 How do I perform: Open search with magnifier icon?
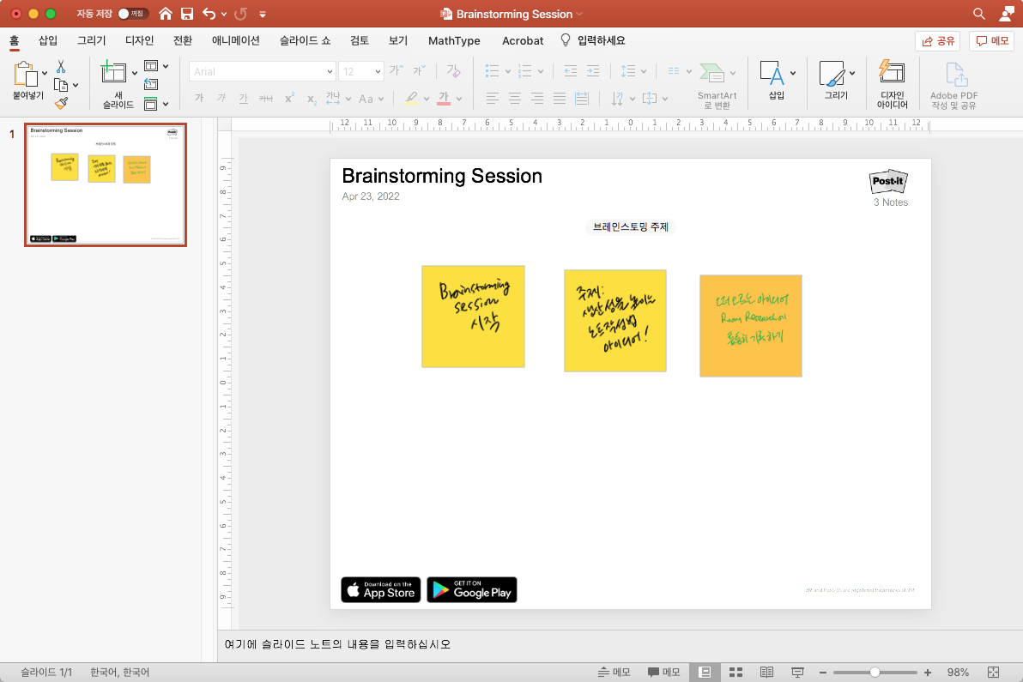(x=978, y=14)
